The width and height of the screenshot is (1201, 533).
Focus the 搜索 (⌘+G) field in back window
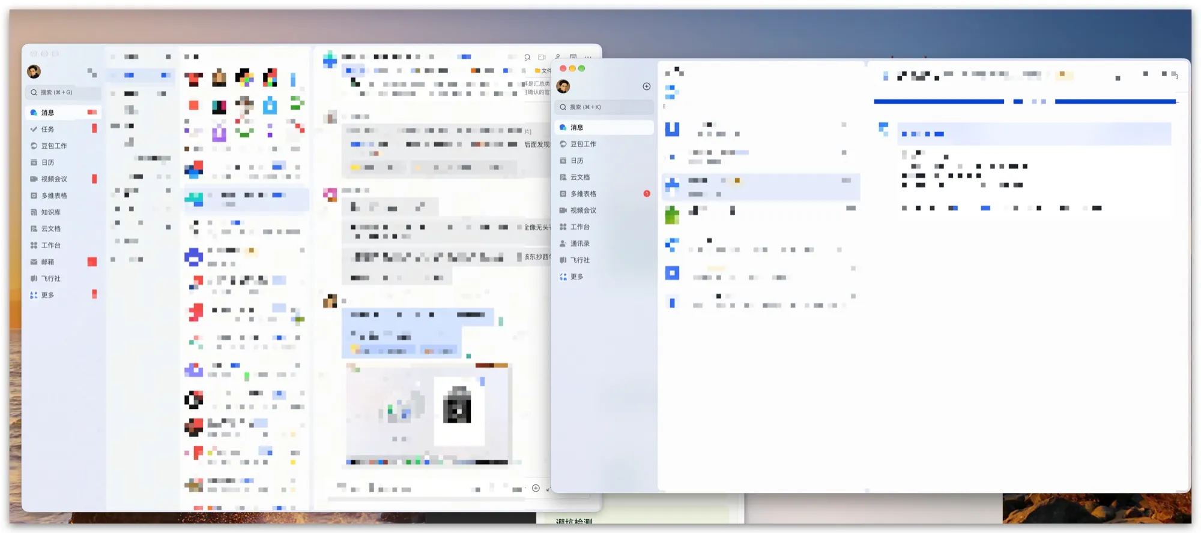[63, 92]
